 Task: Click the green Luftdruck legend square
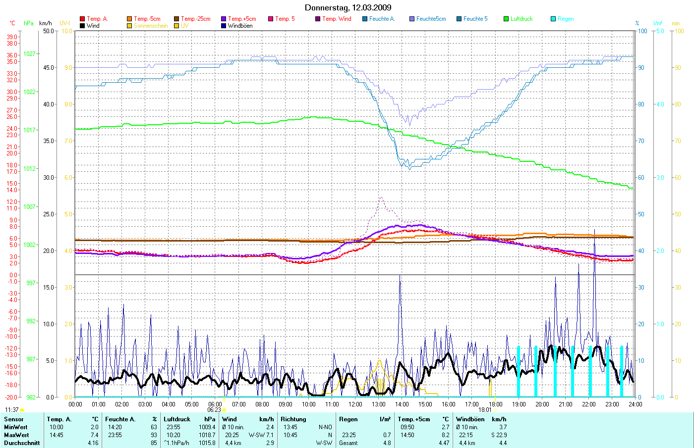[x=506, y=19]
